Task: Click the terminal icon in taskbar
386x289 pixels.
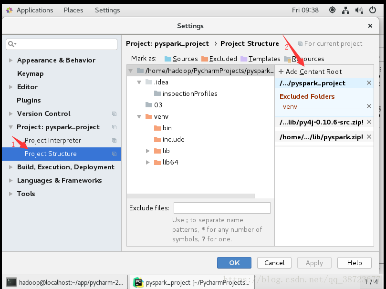Action: tap(11, 282)
